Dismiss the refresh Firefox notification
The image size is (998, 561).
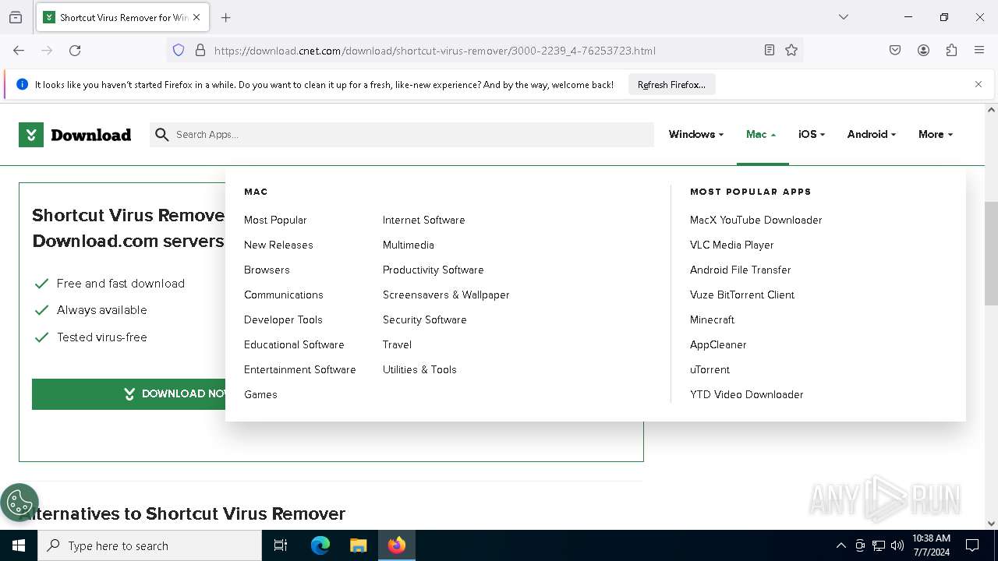tap(979, 84)
